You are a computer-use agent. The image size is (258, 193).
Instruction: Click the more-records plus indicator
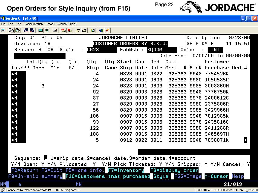click(x=245, y=140)
